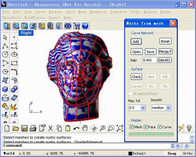Pick the rectangle tool
This screenshot has height=157, width=196.
pos(14,63)
